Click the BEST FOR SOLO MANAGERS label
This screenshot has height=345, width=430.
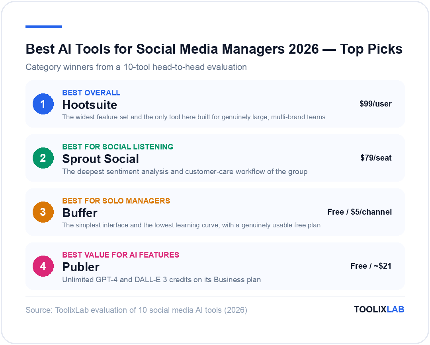pos(116,201)
